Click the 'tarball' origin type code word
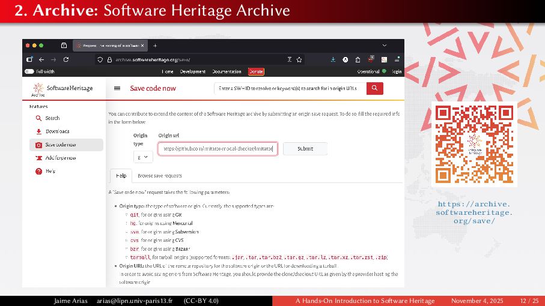545x306 pixels. [140, 257]
